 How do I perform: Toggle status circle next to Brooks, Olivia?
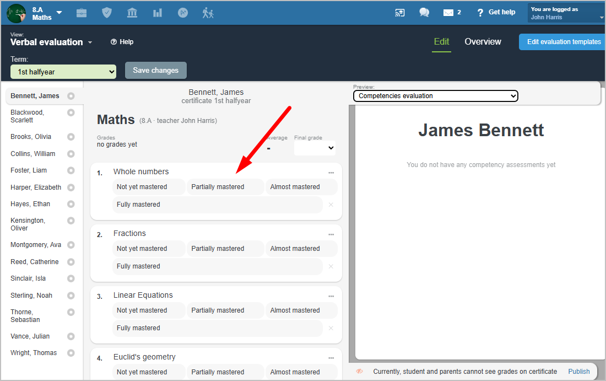[71, 137]
